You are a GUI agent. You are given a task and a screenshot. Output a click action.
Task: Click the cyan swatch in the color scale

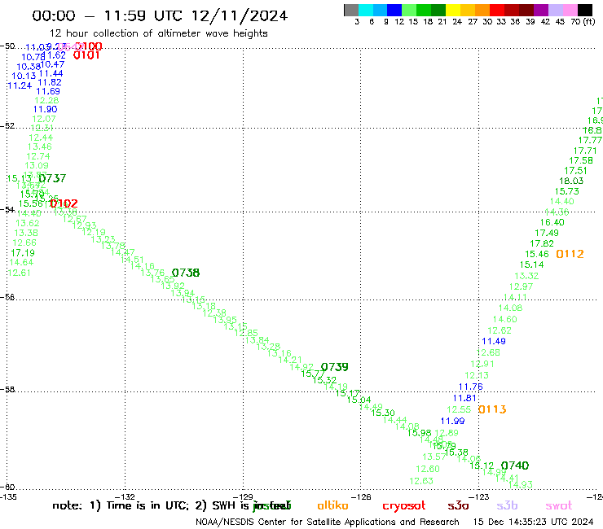(366, 10)
